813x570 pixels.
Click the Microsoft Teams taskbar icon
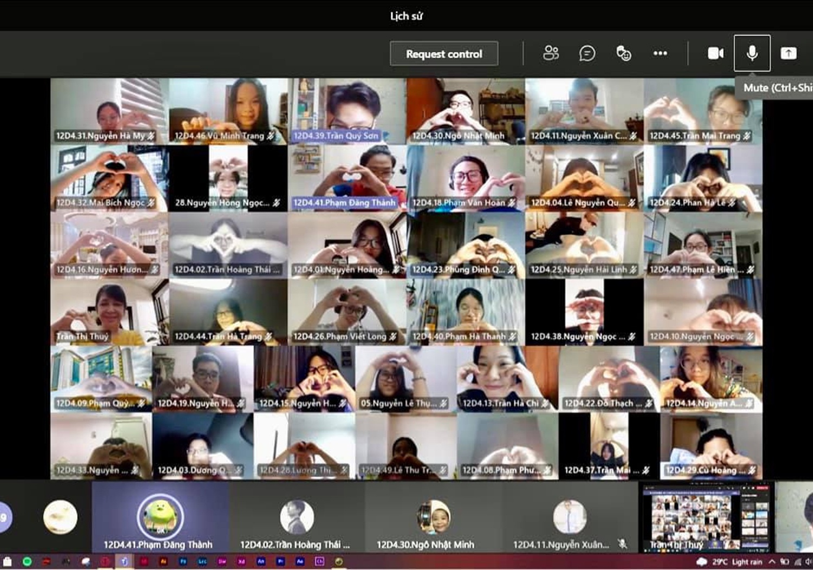point(124,562)
